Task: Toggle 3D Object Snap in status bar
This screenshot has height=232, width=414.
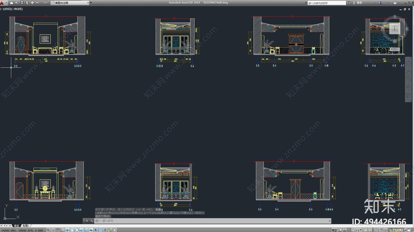Action: point(77,230)
